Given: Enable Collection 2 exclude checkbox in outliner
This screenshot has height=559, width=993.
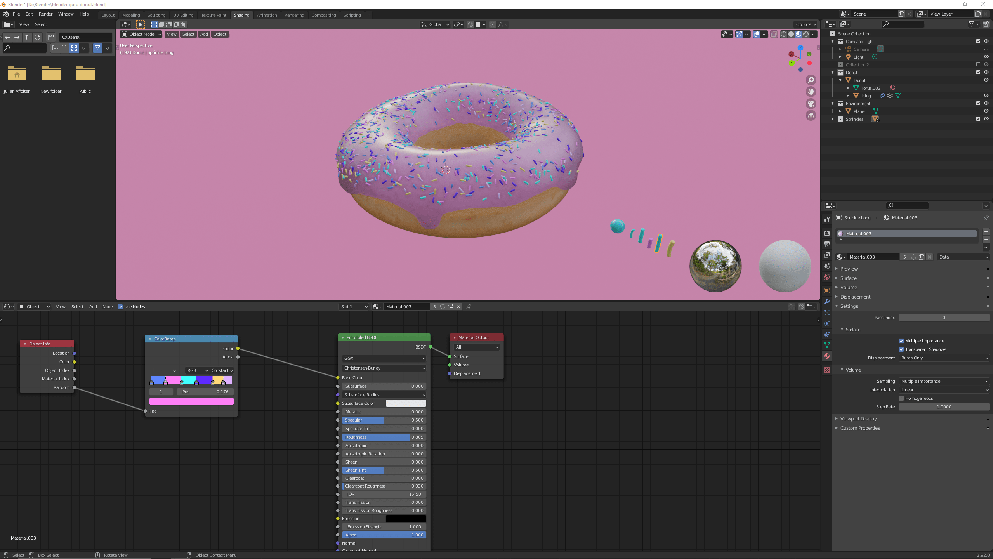Looking at the screenshot, I should tap(978, 65).
